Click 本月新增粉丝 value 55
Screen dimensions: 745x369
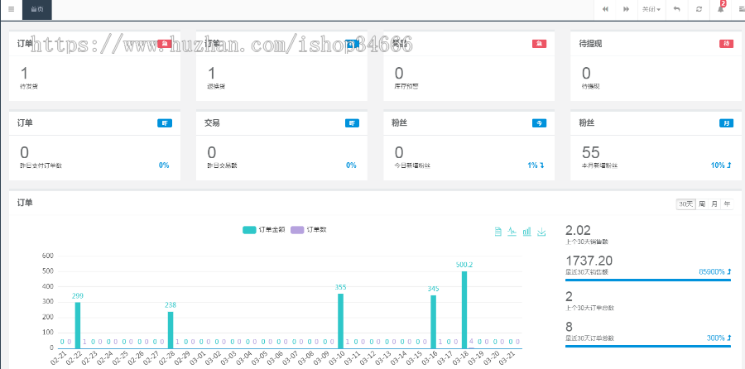click(590, 152)
